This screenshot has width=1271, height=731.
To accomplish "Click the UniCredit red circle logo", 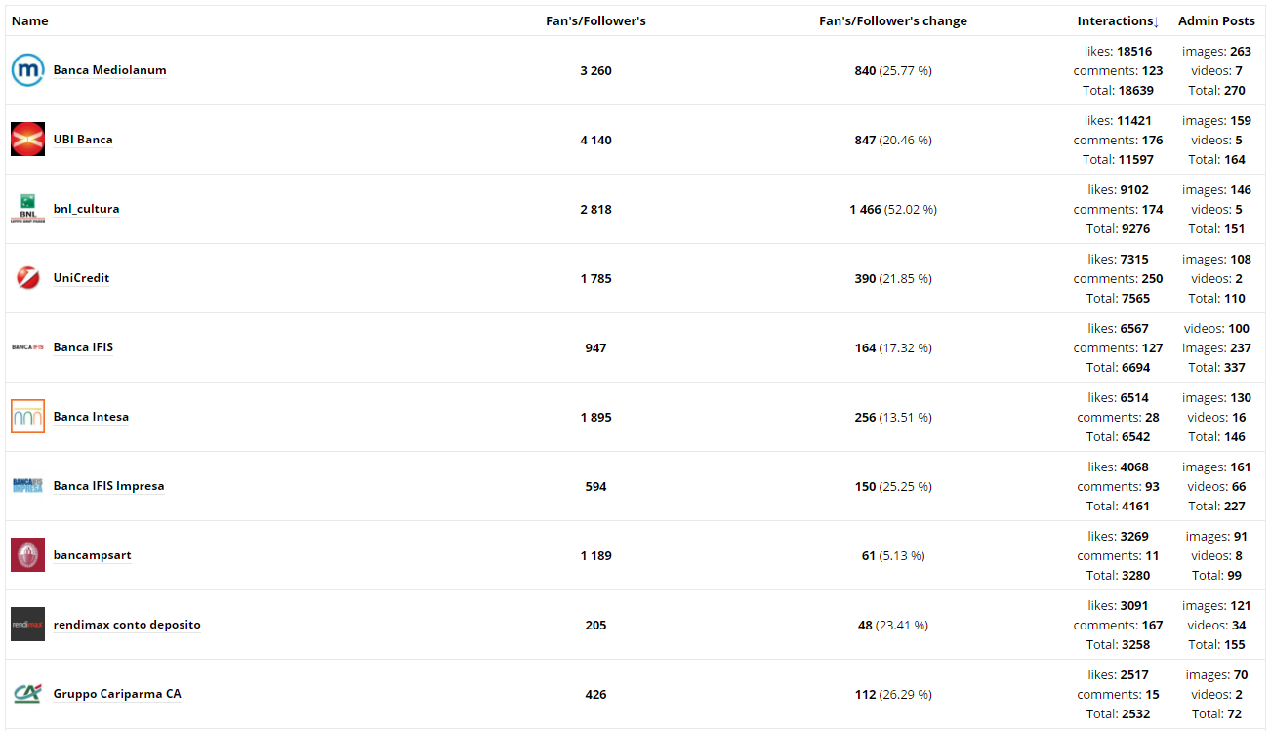I will (27, 278).
